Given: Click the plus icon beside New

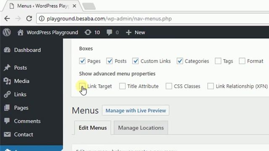Looking at the screenshot, I should coord(129,32).
